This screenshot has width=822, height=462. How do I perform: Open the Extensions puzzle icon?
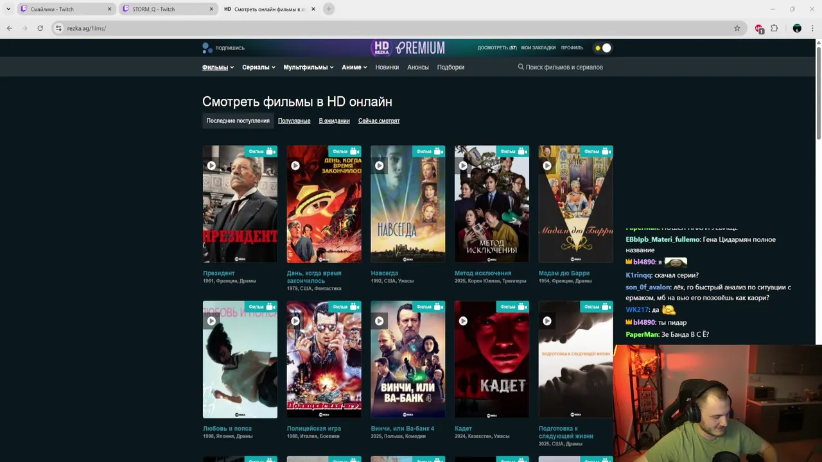click(x=774, y=28)
